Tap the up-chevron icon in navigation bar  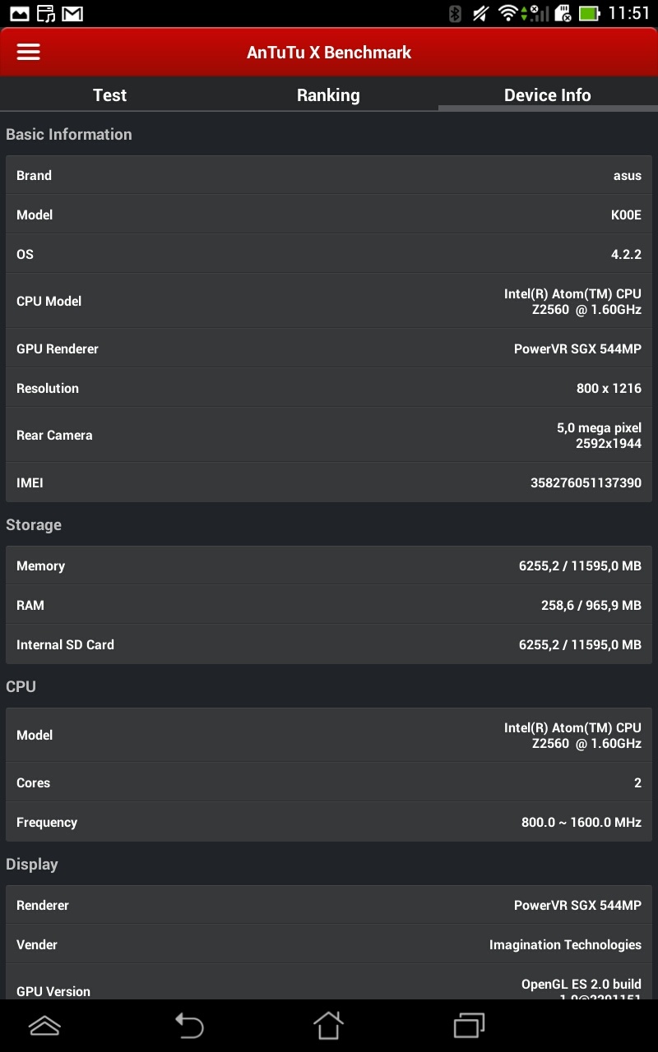click(44, 1025)
